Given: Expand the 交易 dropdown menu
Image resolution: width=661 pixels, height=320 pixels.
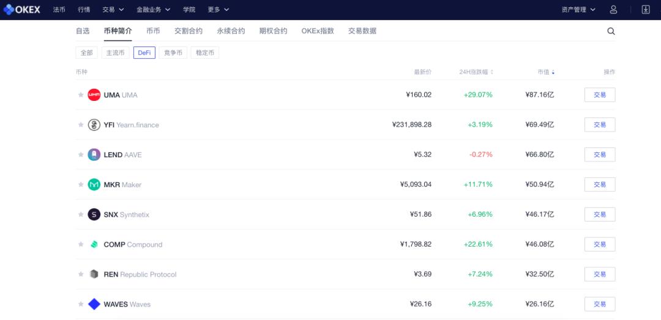Looking at the screenshot, I should [113, 9].
